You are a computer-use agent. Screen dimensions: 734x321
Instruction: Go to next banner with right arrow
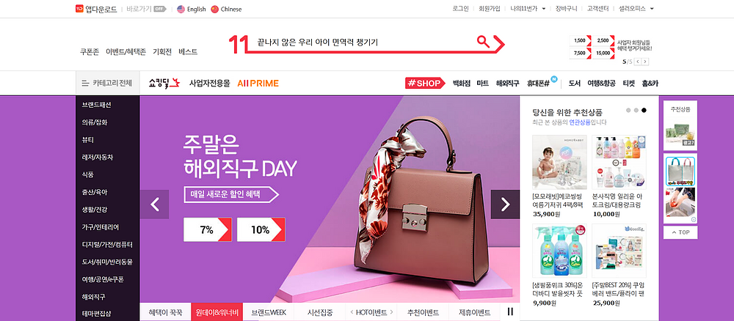point(505,204)
